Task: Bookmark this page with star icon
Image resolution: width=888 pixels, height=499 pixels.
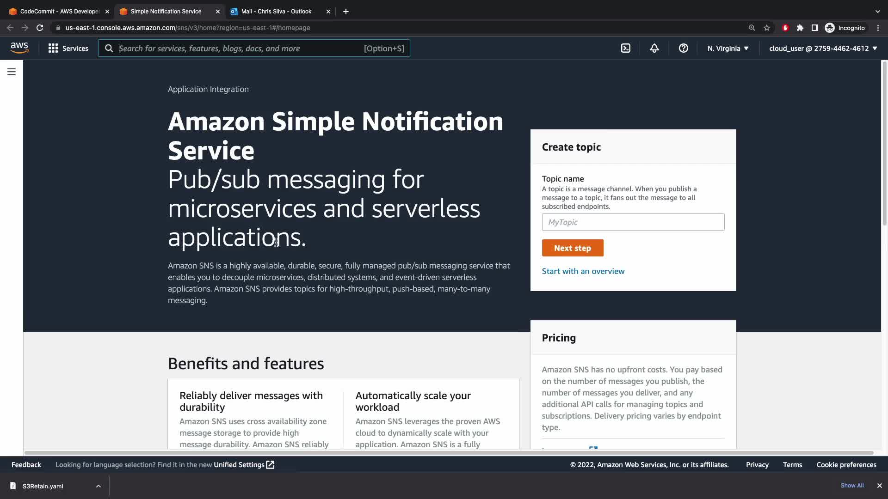Action: tap(767, 28)
